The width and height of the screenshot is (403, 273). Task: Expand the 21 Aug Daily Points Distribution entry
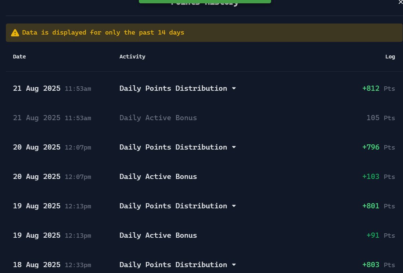234,88
